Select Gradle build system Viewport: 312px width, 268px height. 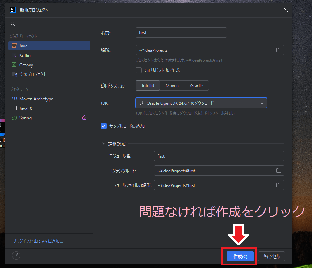197,85
